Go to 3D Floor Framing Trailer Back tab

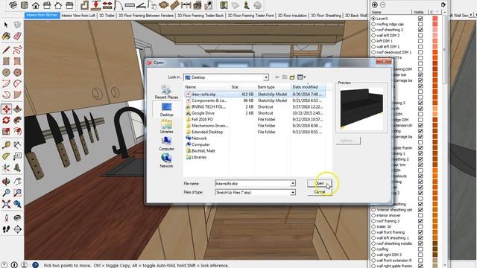[200, 15]
